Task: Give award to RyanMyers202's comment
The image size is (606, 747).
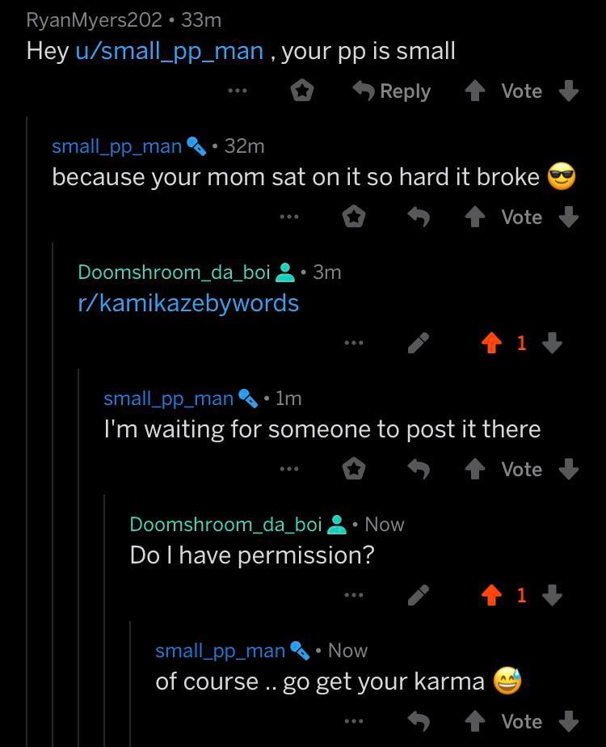Action: click(x=302, y=91)
